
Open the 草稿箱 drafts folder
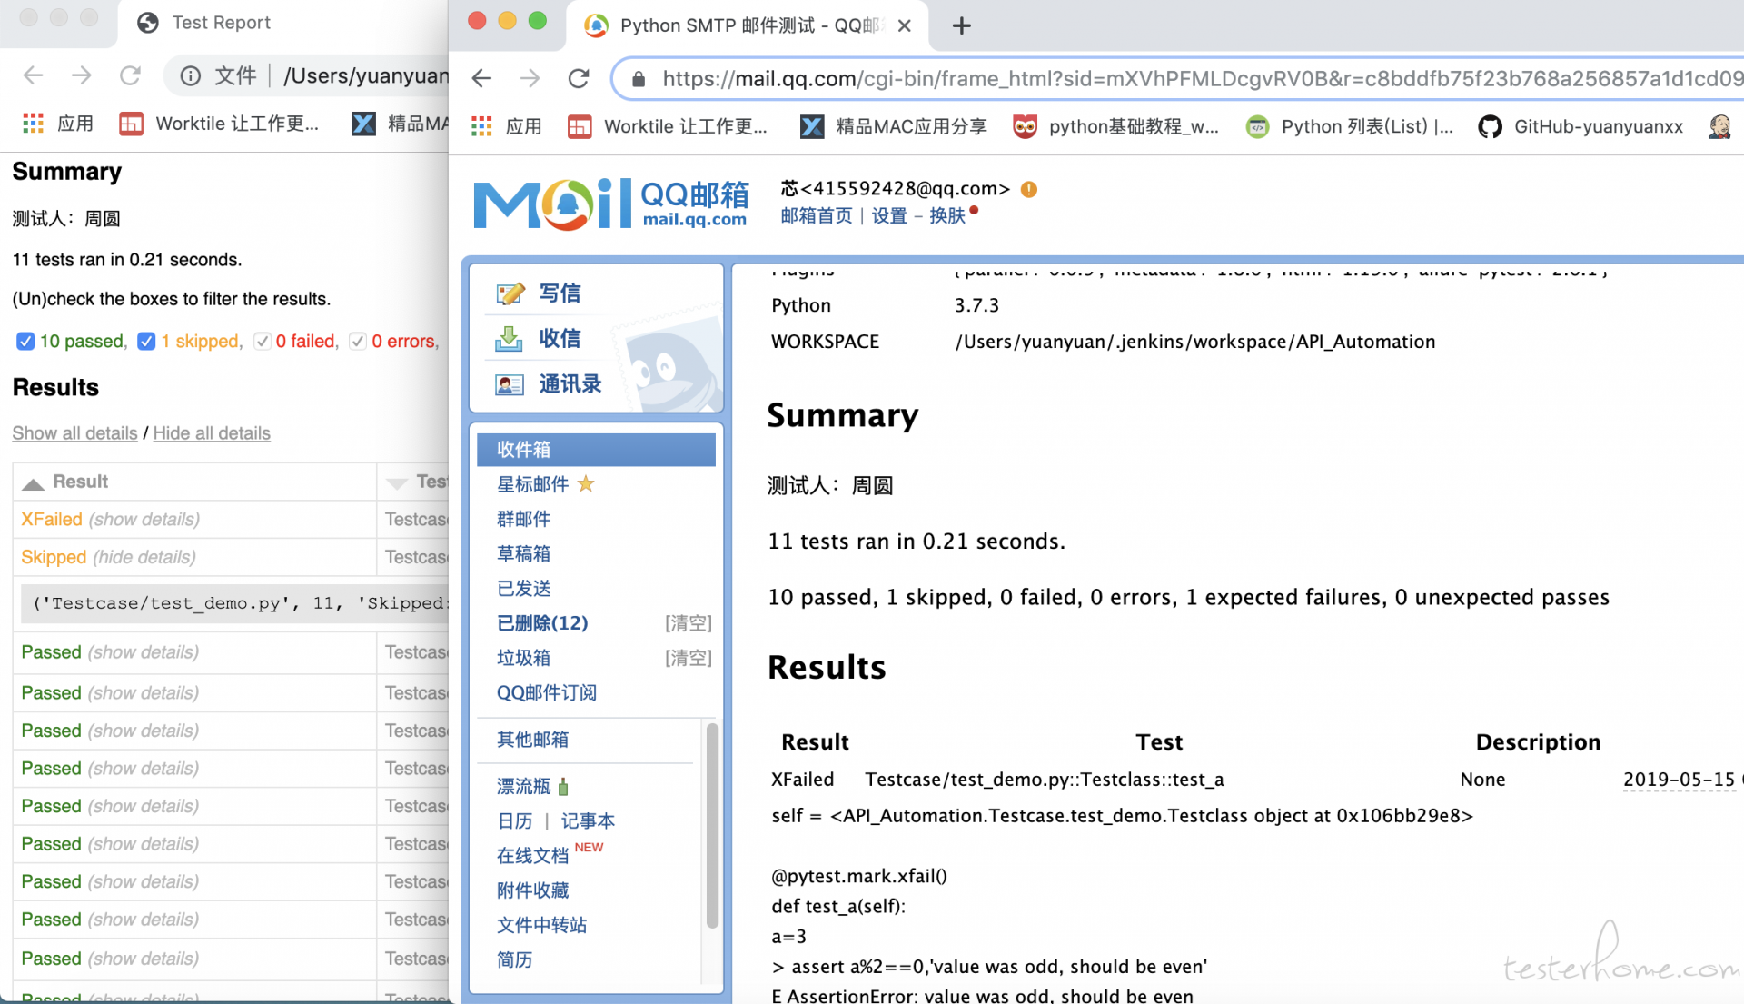click(x=523, y=553)
